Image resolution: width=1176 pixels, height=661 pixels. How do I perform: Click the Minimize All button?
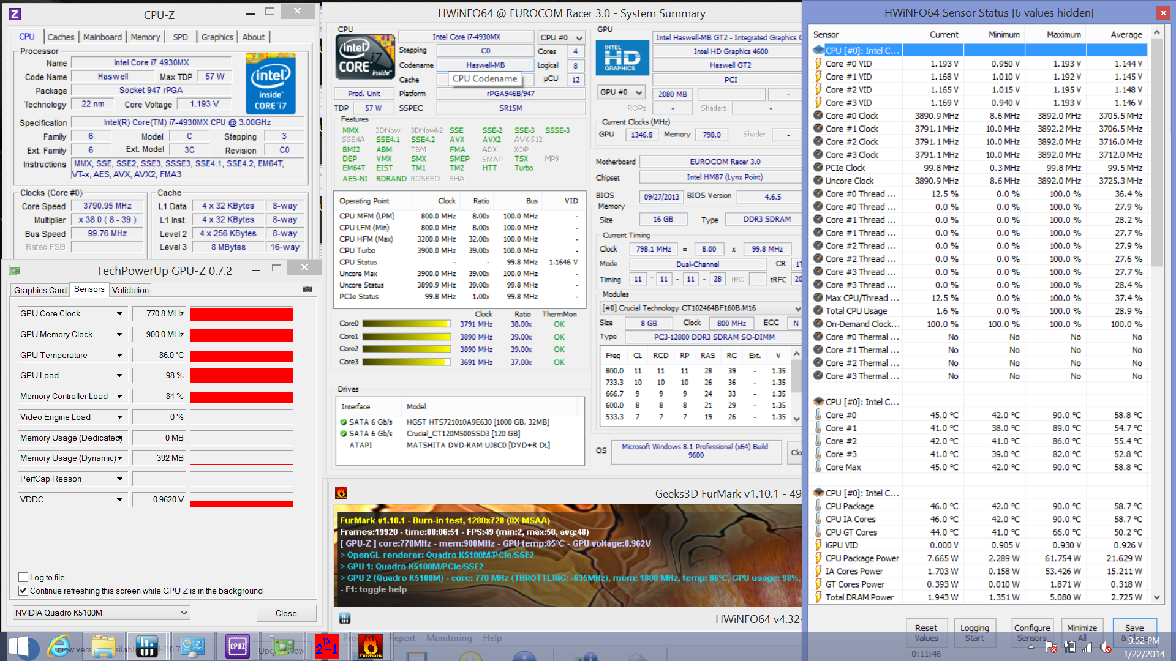pyautogui.click(x=1082, y=632)
